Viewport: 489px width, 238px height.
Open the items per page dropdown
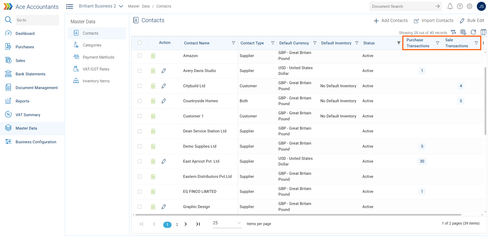[227, 223]
